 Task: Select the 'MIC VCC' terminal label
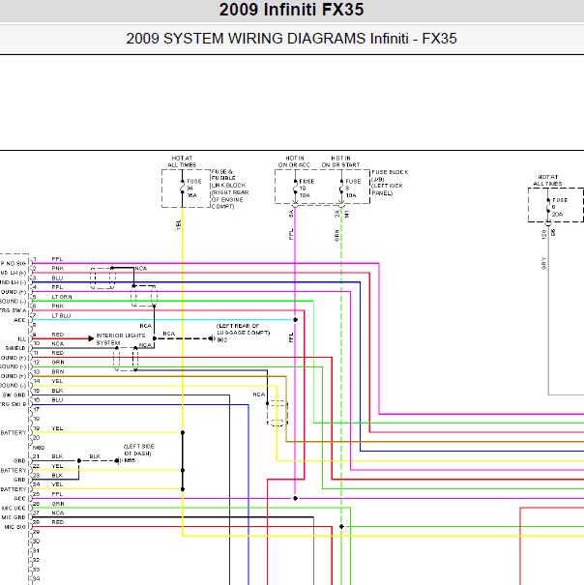point(14,509)
